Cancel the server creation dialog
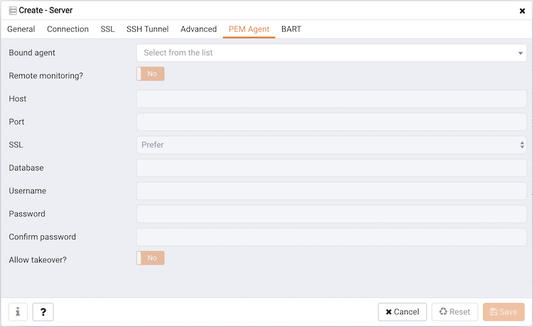Screen dimensions: 533x327 [402, 311]
